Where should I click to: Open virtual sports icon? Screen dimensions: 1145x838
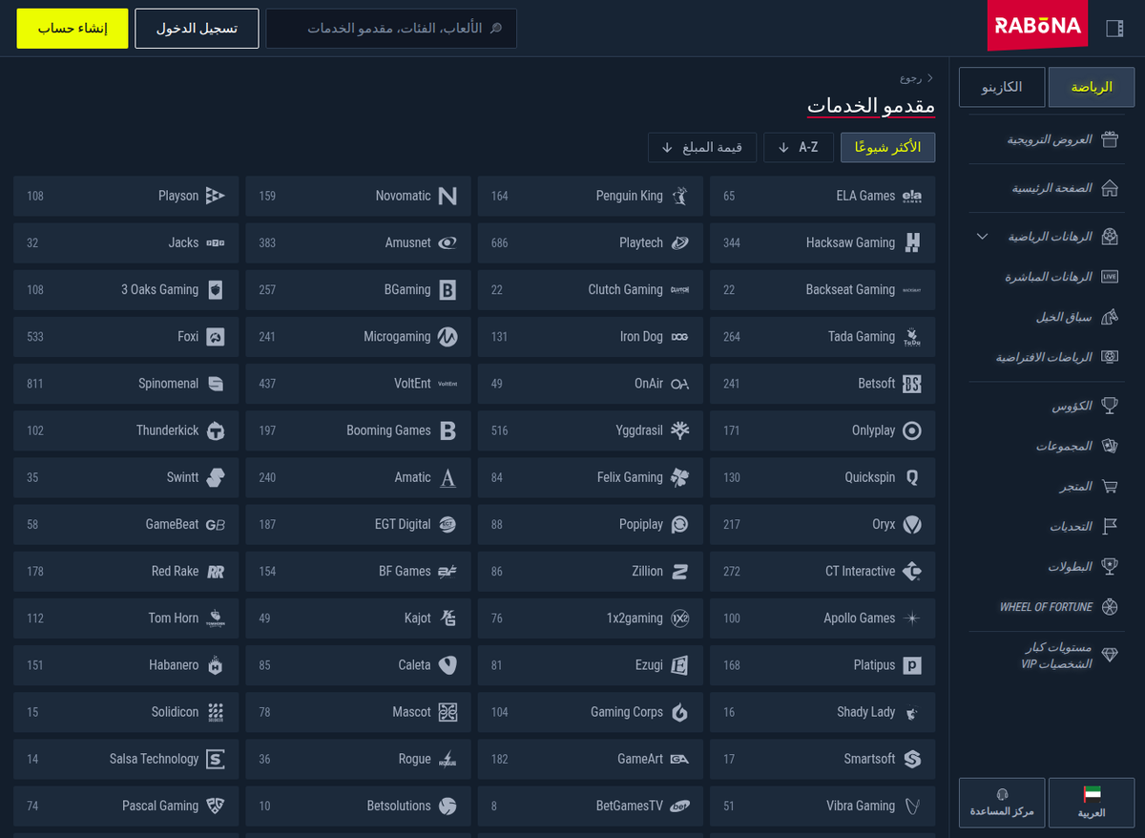1110,357
